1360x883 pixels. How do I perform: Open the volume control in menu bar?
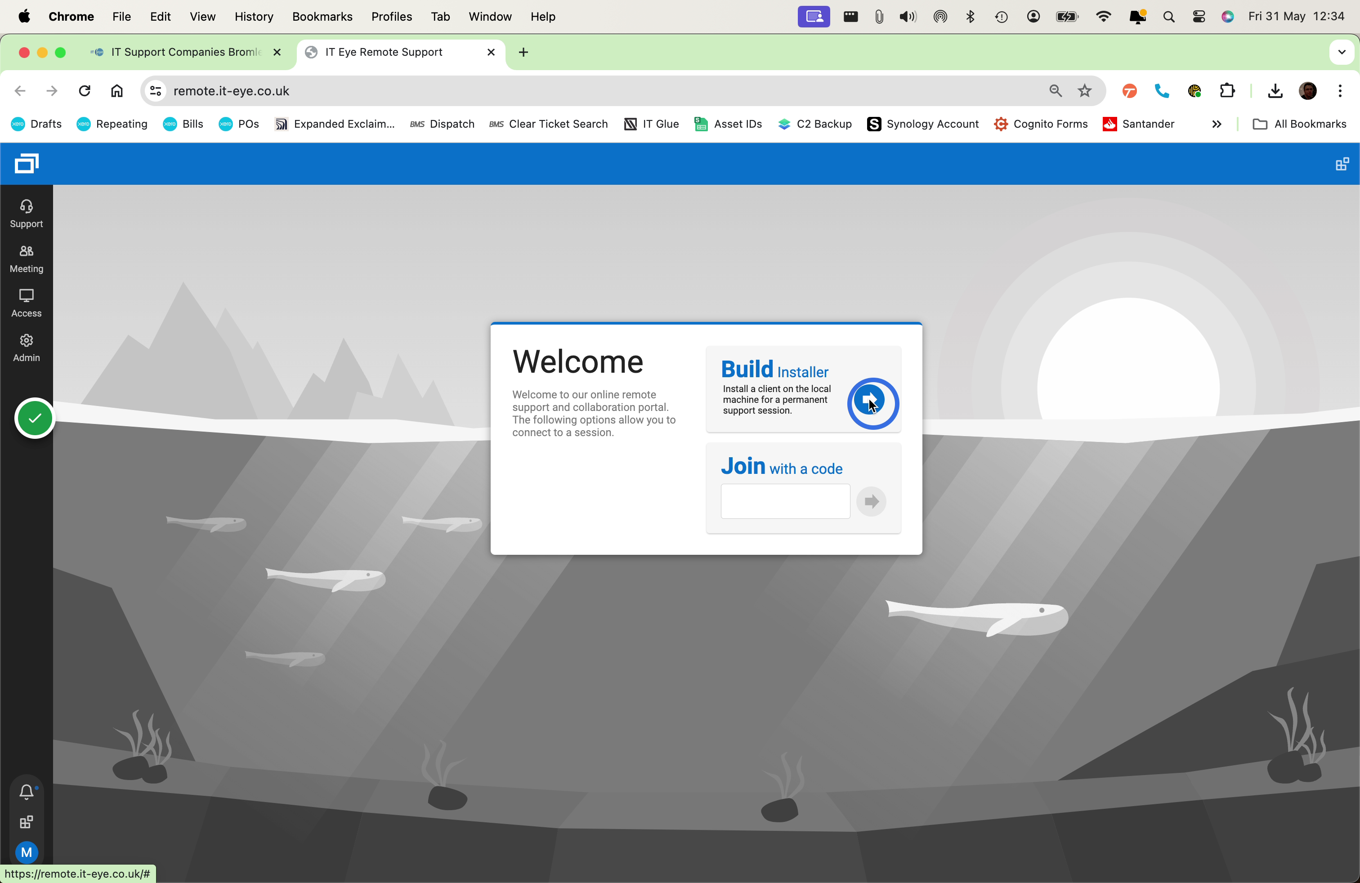click(908, 17)
